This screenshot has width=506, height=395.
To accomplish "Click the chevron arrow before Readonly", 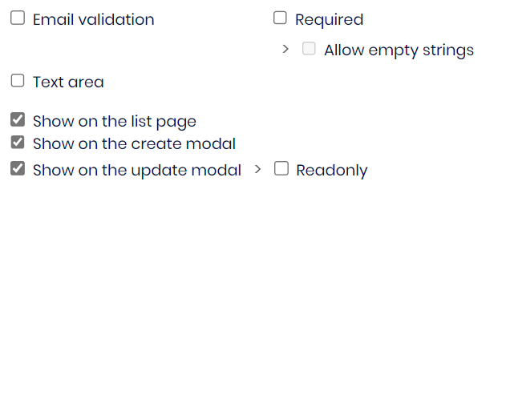I will point(257,169).
